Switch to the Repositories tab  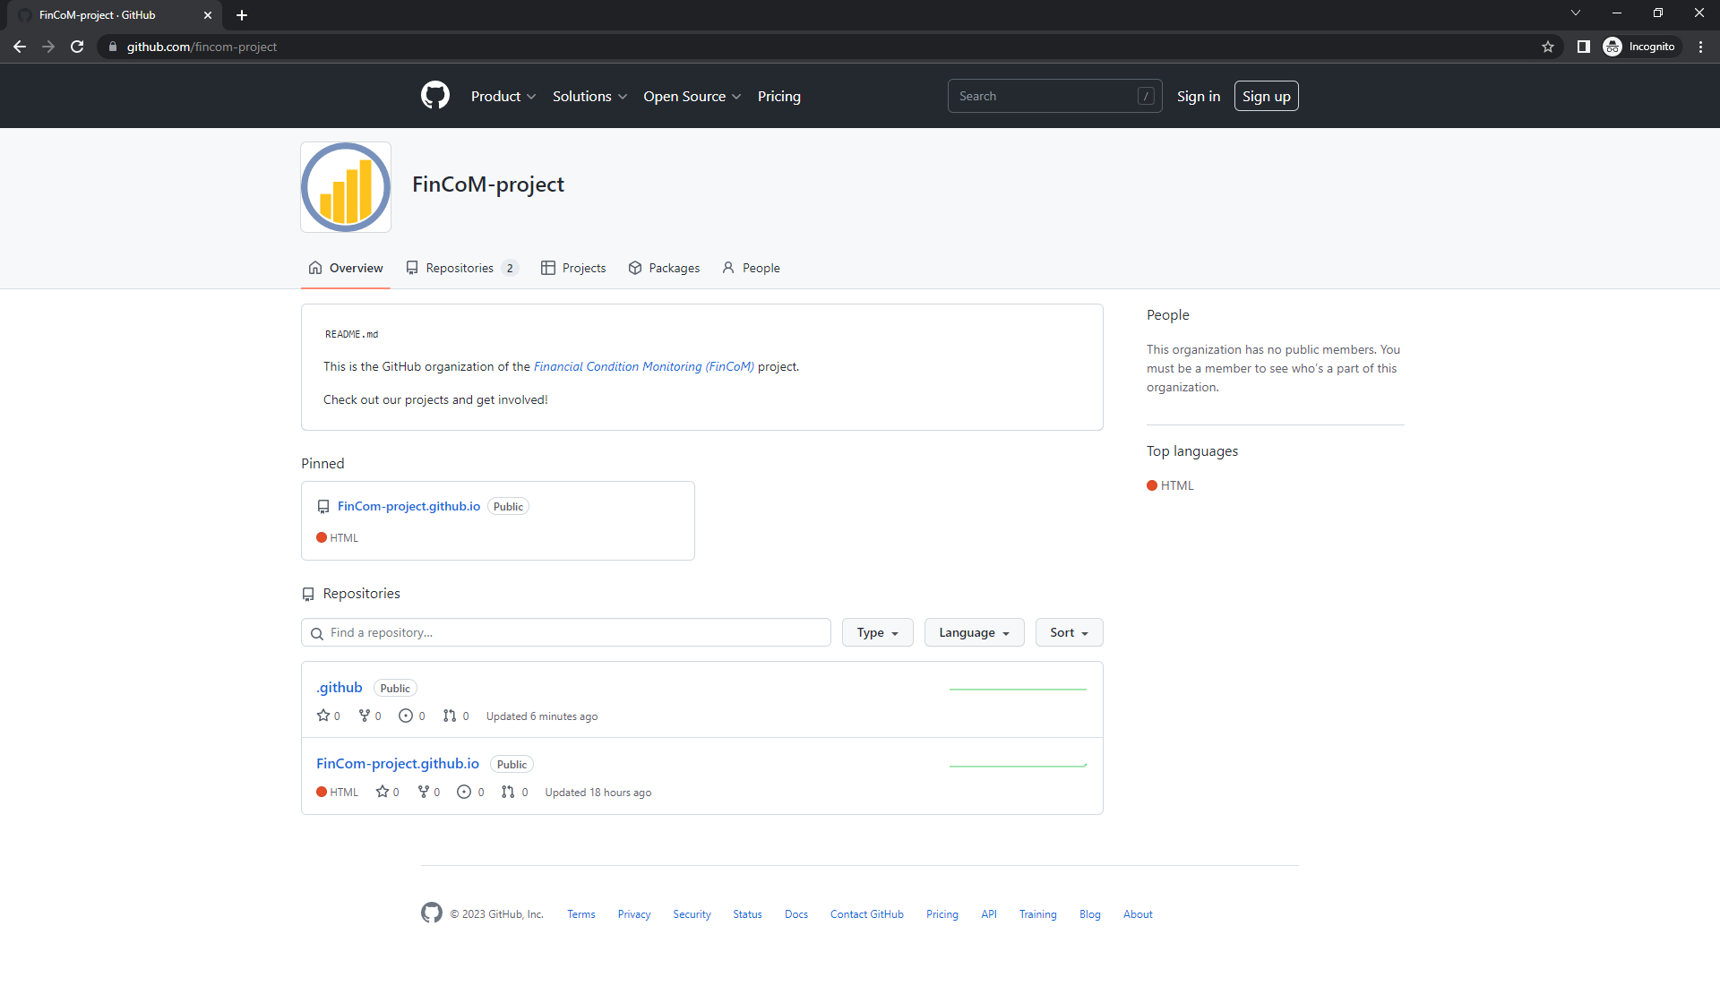pyautogui.click(x=462, y=268)
